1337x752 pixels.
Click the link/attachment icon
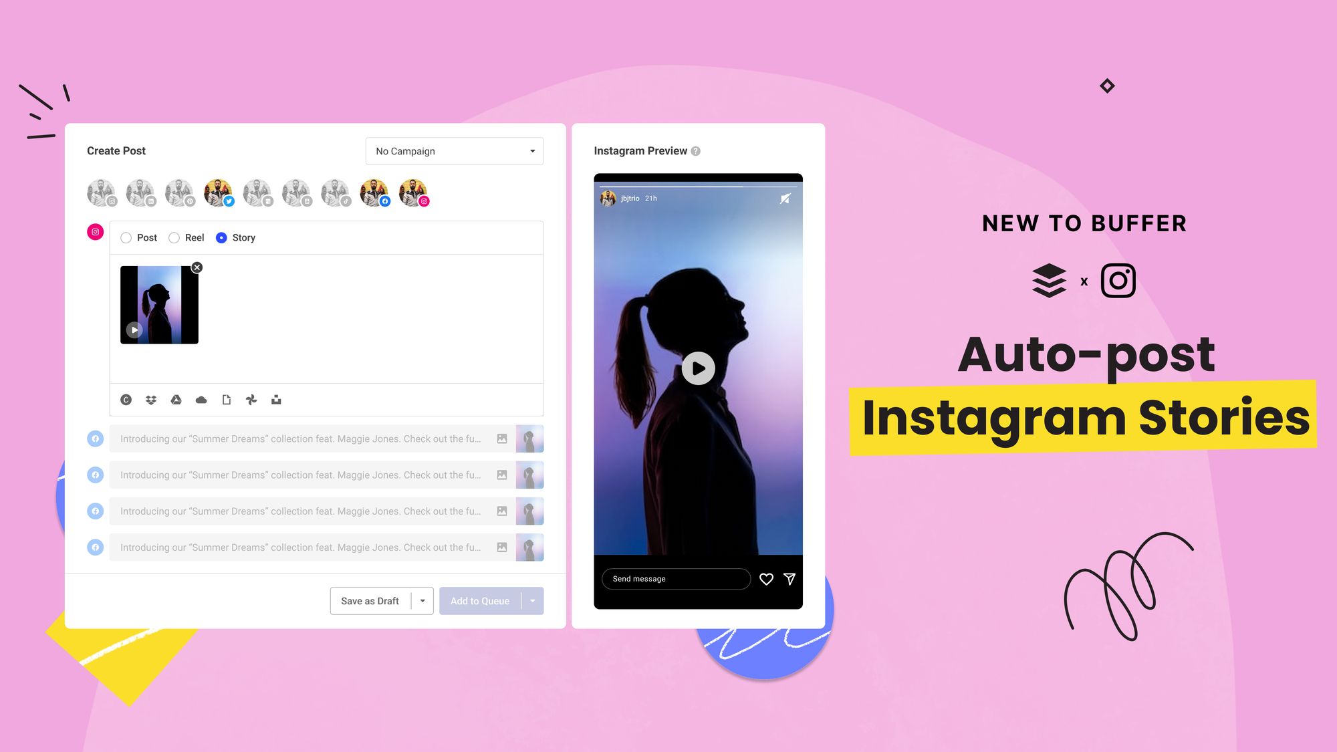pyautogui.click(x=226, y=400)
